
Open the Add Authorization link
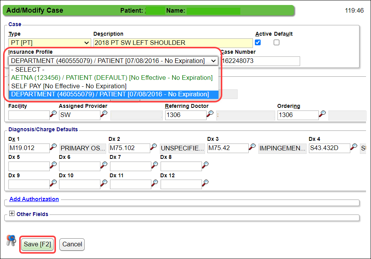34,199
